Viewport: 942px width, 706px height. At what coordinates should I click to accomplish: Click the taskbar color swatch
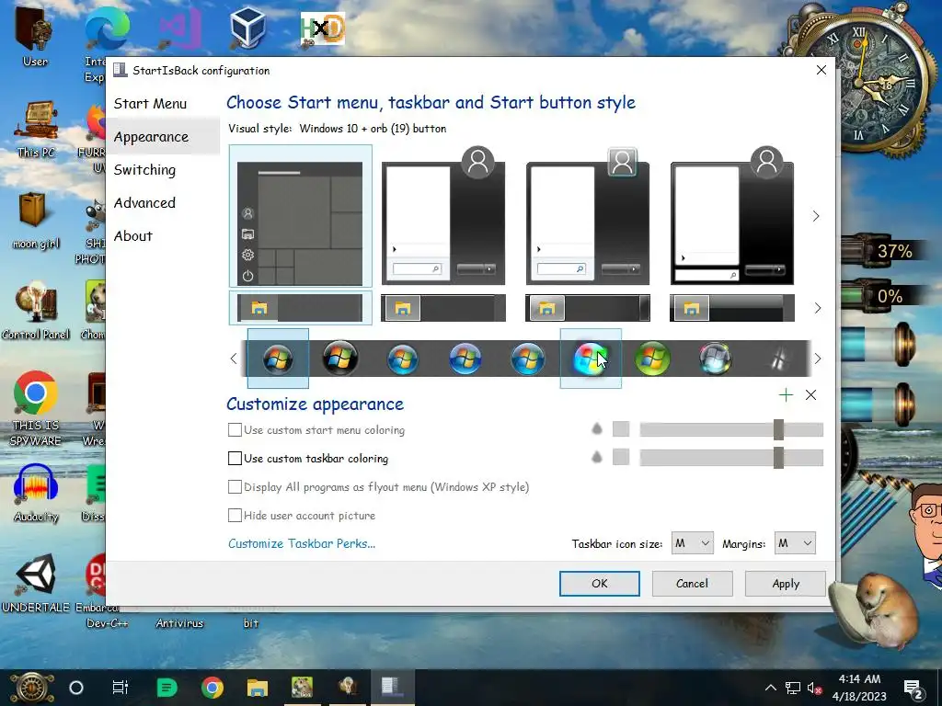click(x=621, y=457)
